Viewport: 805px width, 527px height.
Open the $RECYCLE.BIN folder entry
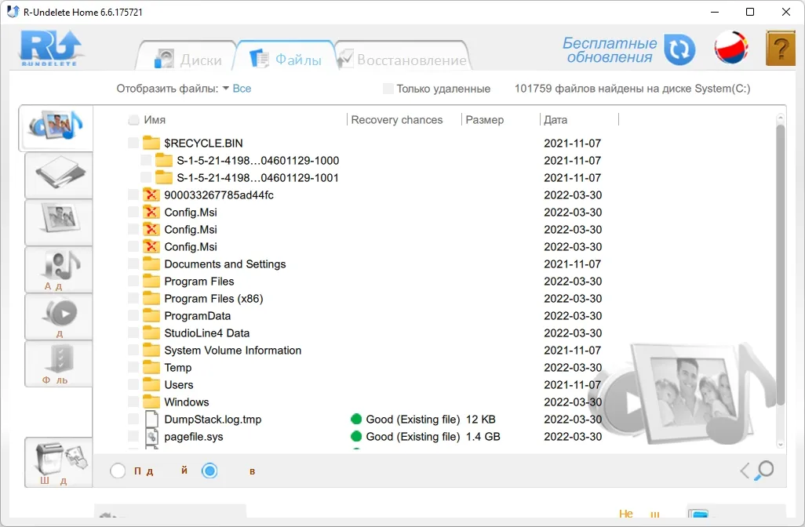click(x=203, y=144)
